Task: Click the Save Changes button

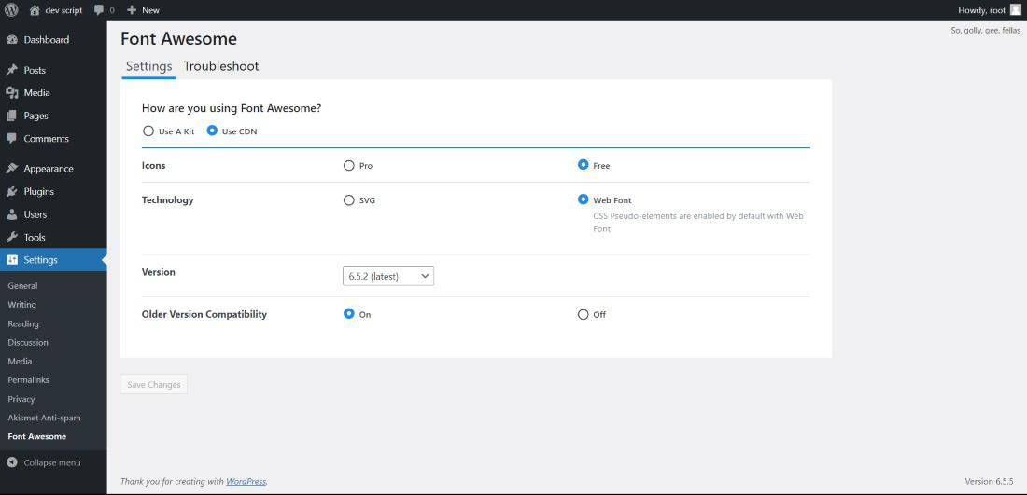Action: [x=154, y=385]
